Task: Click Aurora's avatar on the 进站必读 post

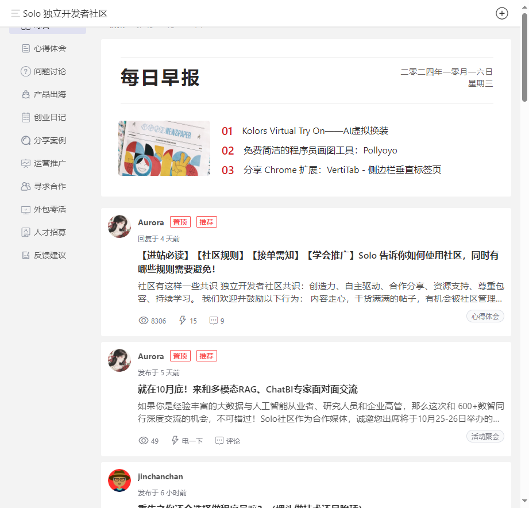Action: pyautogui.click(x=119, y=226)
